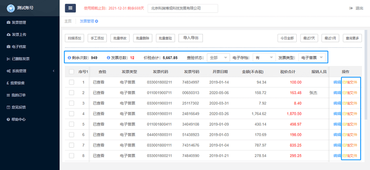Check the checkbox for row 1
Screen dimensions: 370x170
pyautogui.click(x=71, y=82)
